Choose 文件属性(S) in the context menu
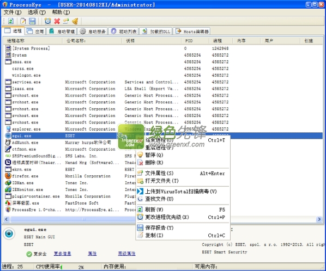The height and width of the screenshot is (271, 326). [x=183, y=173]
